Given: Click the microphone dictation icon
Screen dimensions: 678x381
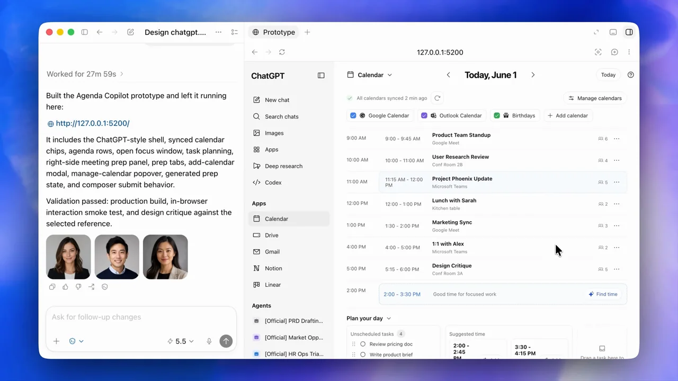Looking at the screenshot, I should [209, 341].
